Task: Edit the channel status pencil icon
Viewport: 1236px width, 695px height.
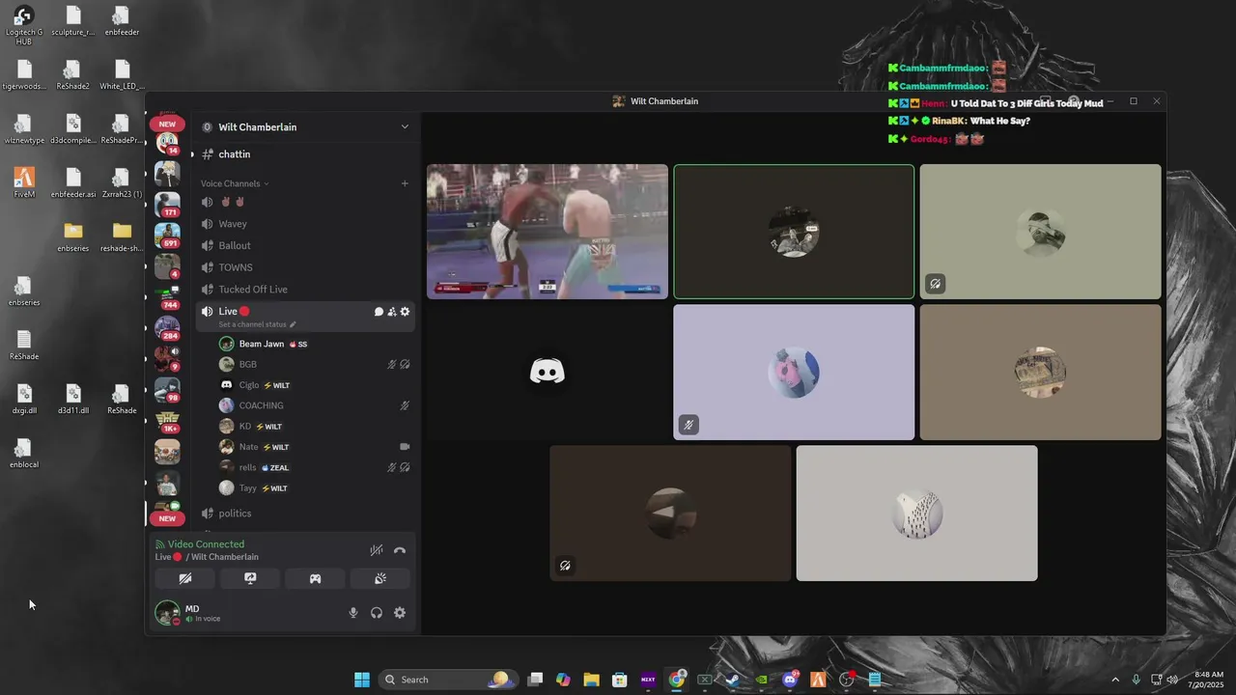Action: point(294,324)
